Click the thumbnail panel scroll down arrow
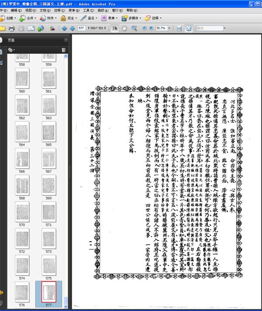 coord(66,307)
